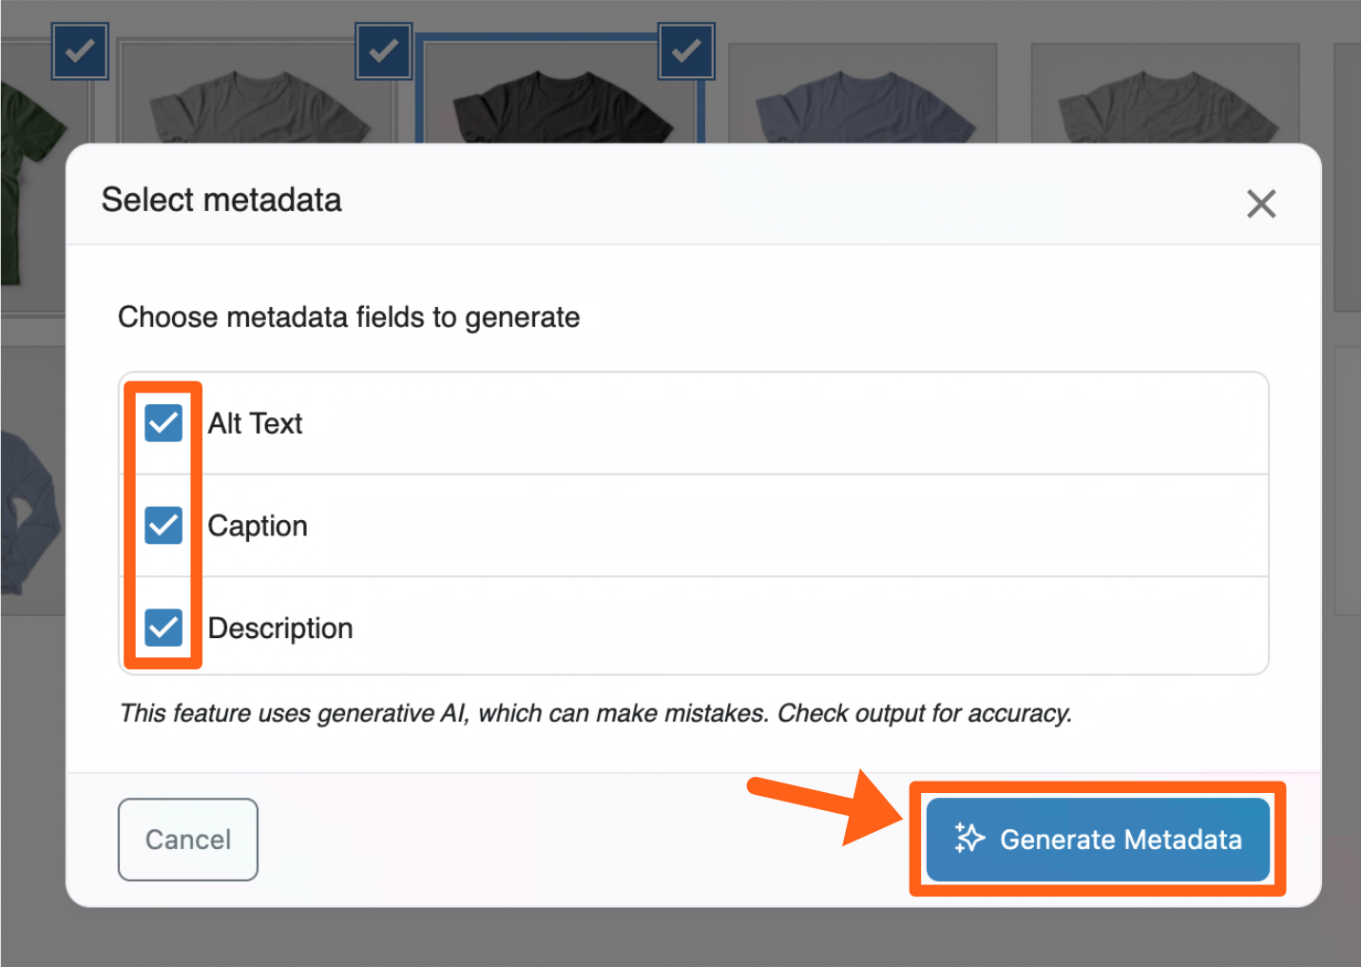The width and height of the screenshot is (1361, 967).
Task: Close the Select metadata dialog
Action: click(x=1260, y=203)
